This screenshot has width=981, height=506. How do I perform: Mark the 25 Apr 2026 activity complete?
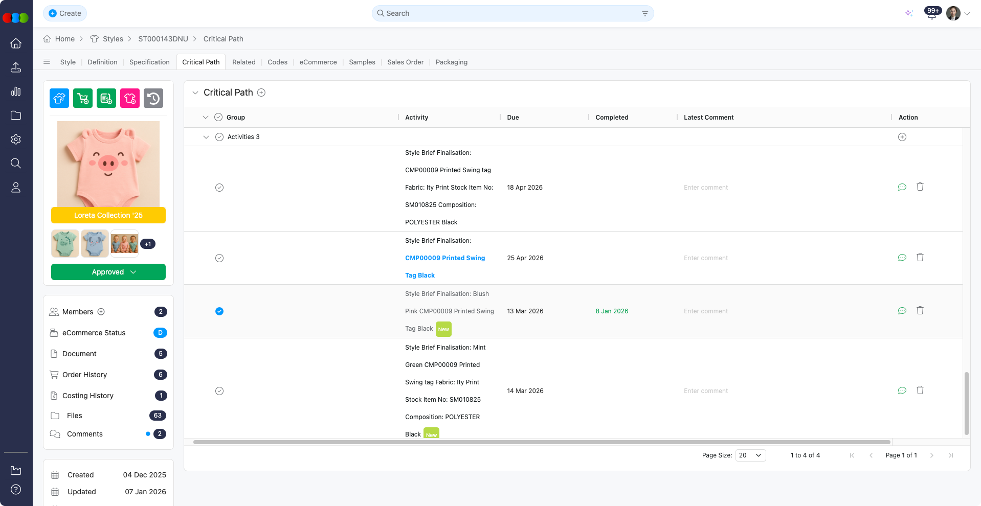[x=219, y=258]
